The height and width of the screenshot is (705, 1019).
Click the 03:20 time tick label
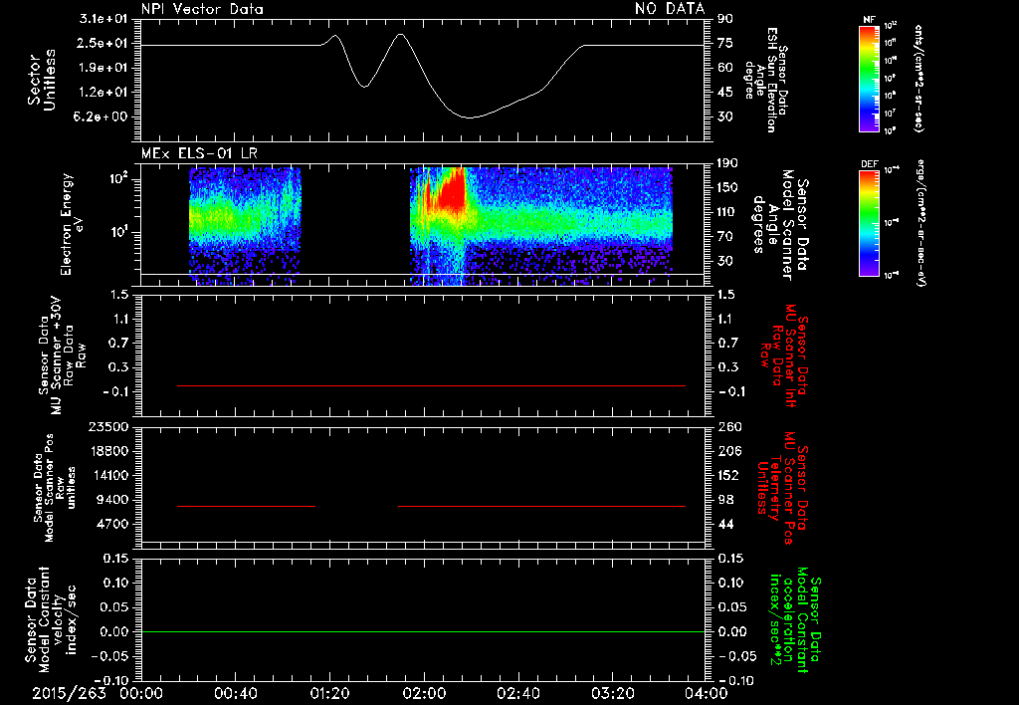click(612, 693)
